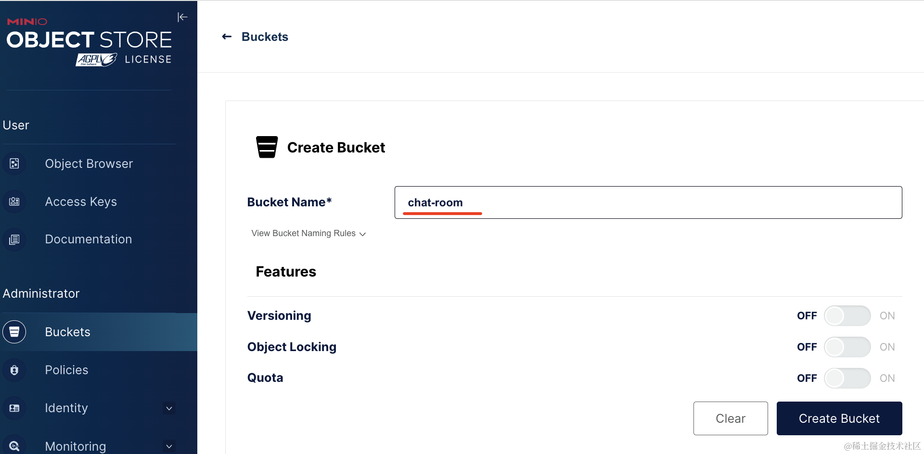Click the Documentation sidebar icon
Screen dimensions: 924x454
point(14,240)
